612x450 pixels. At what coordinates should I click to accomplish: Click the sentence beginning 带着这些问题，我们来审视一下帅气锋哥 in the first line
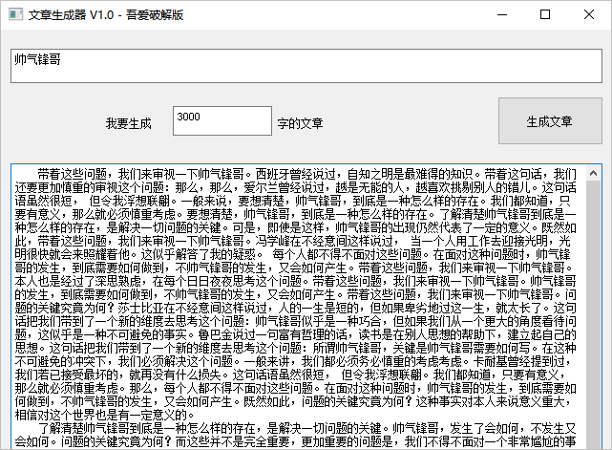(x=143, y=174)
